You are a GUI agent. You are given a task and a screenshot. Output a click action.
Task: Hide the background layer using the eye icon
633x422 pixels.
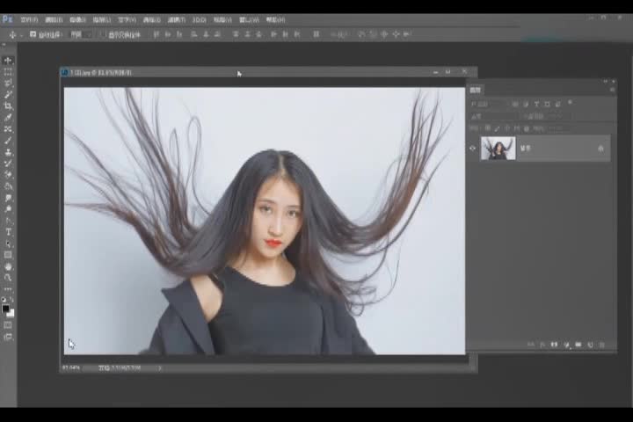tap(473, 149)
